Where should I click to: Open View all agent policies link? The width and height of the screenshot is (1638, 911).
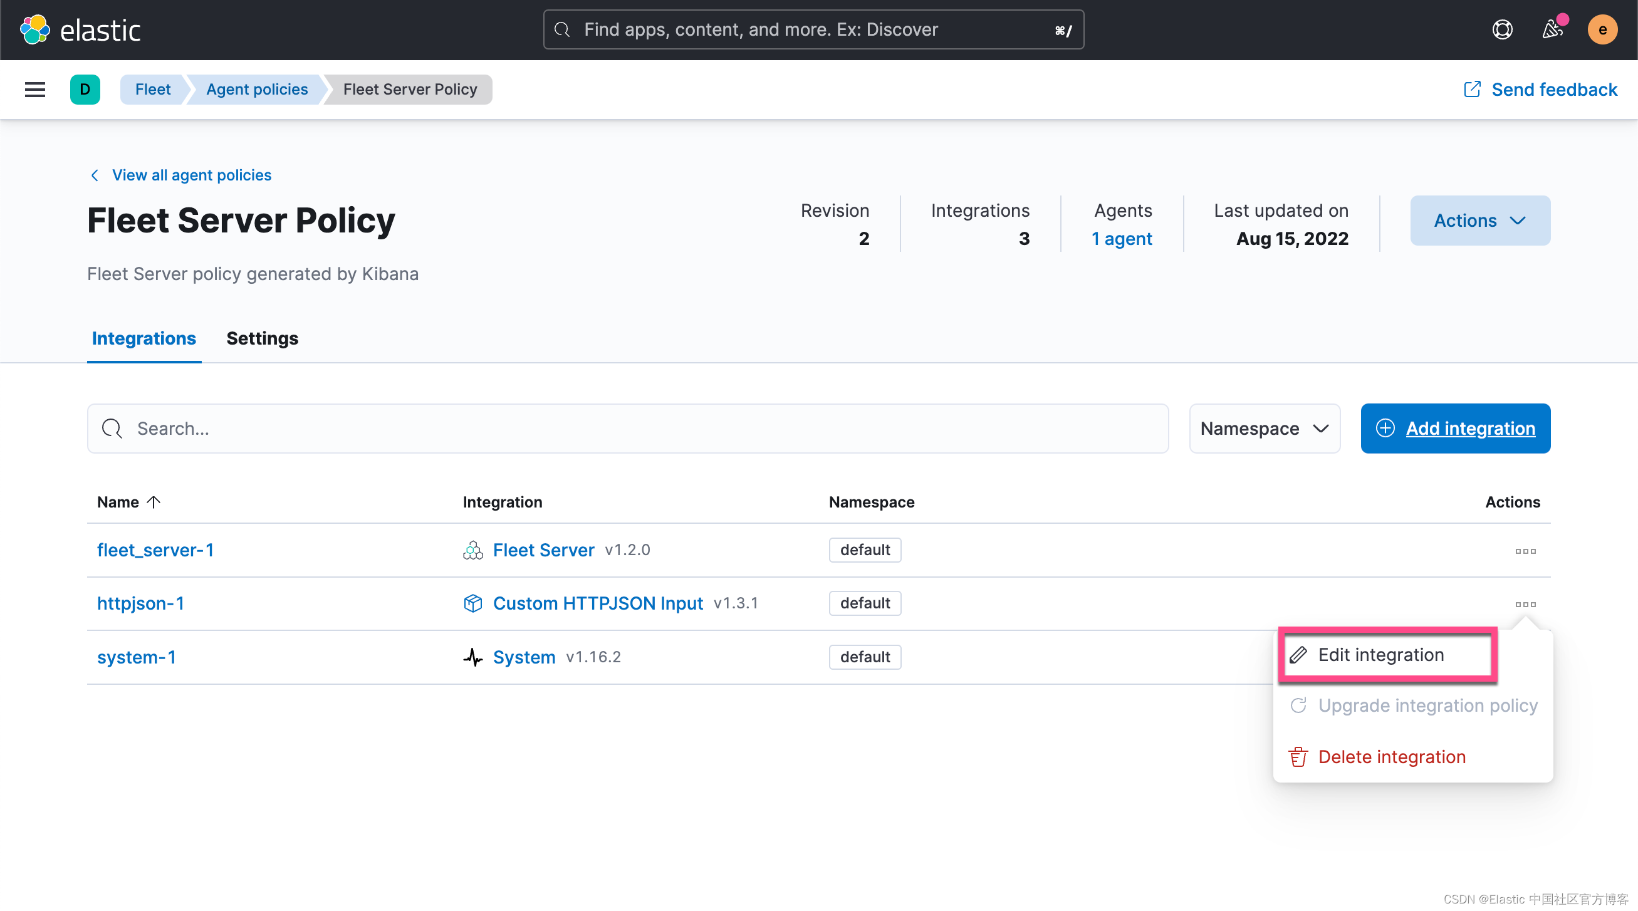tap(191, 175)
